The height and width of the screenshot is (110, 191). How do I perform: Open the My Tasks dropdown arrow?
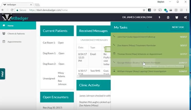[x=148, y=27]
